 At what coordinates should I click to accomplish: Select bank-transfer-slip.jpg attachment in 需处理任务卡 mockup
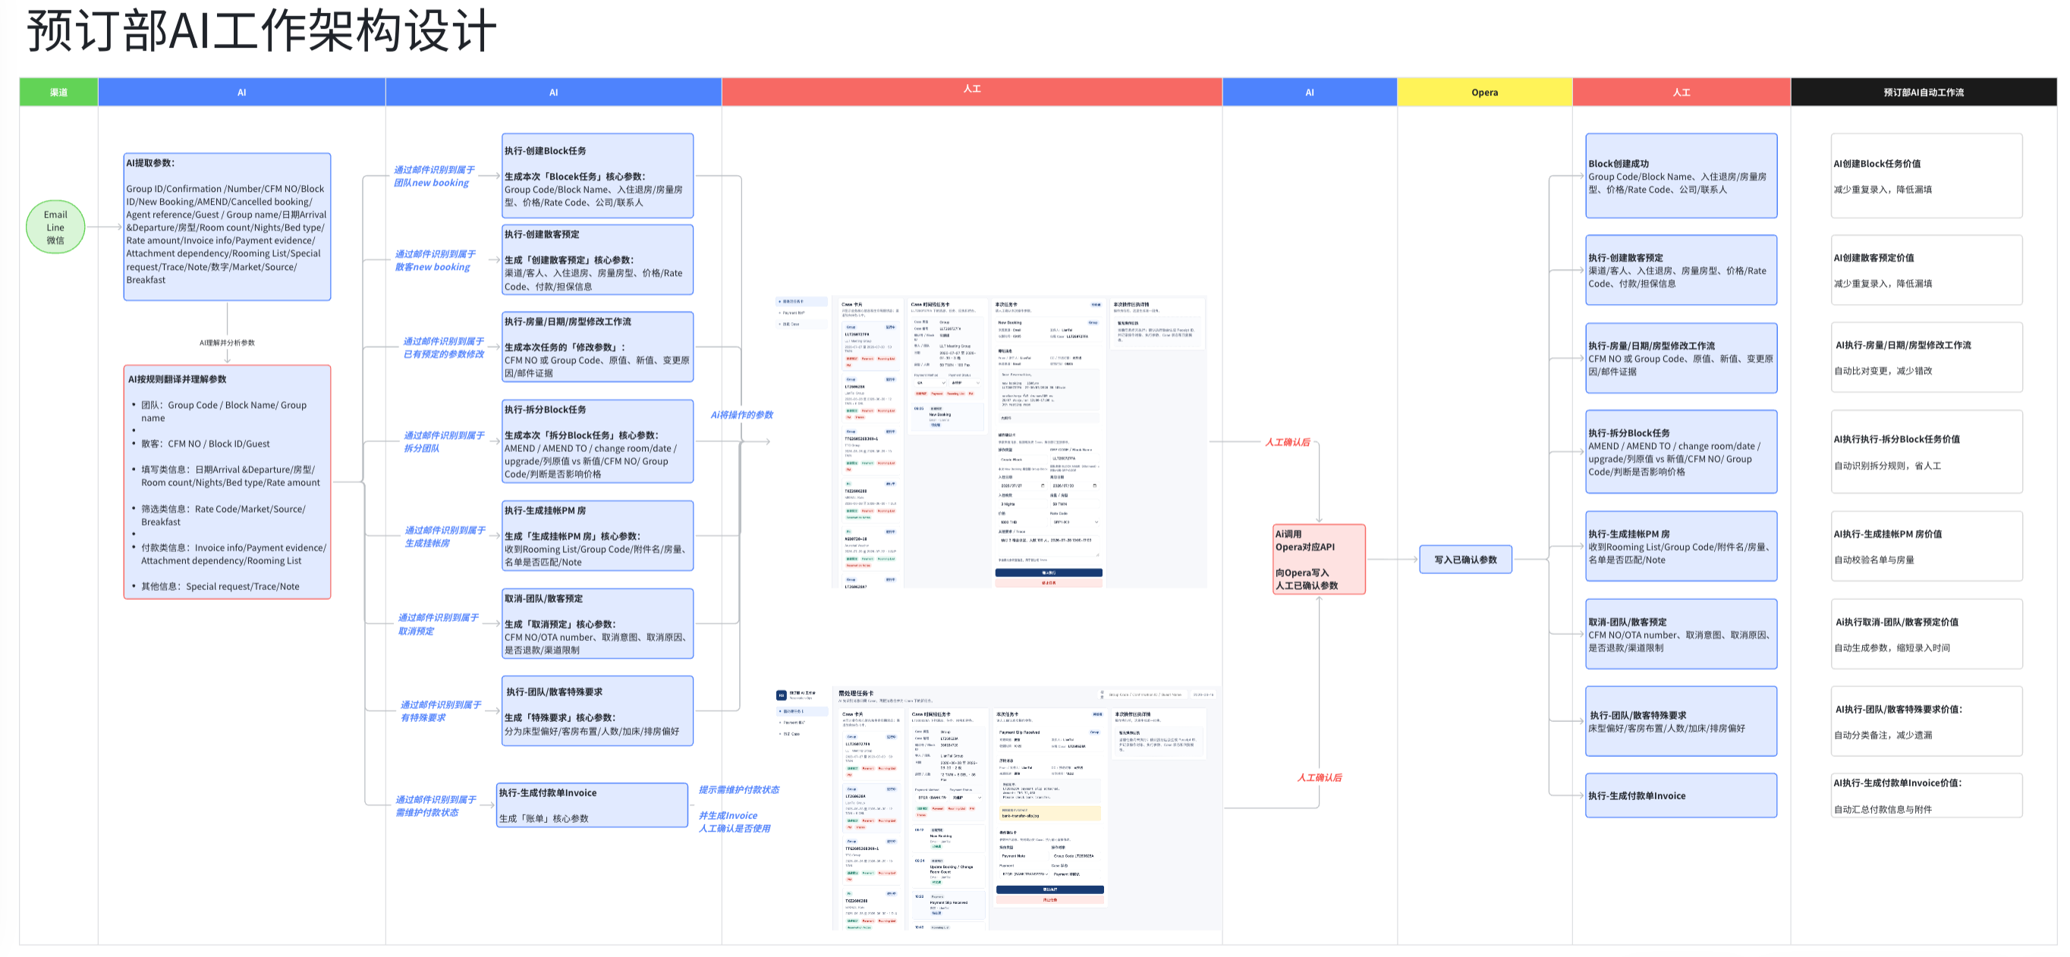pyautogui.click(x=1049, y=814)
